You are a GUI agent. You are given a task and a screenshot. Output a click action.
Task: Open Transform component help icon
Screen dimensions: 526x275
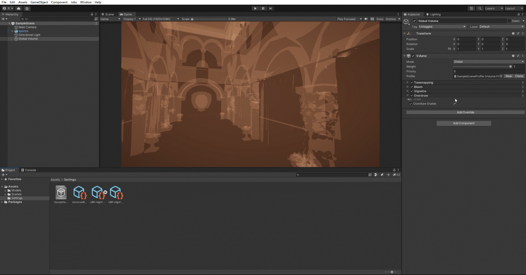[x=513, y=33]
